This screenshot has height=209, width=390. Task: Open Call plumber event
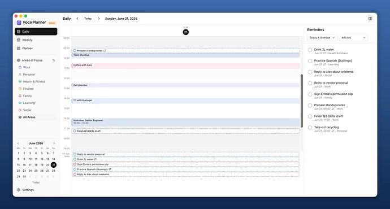186,85
